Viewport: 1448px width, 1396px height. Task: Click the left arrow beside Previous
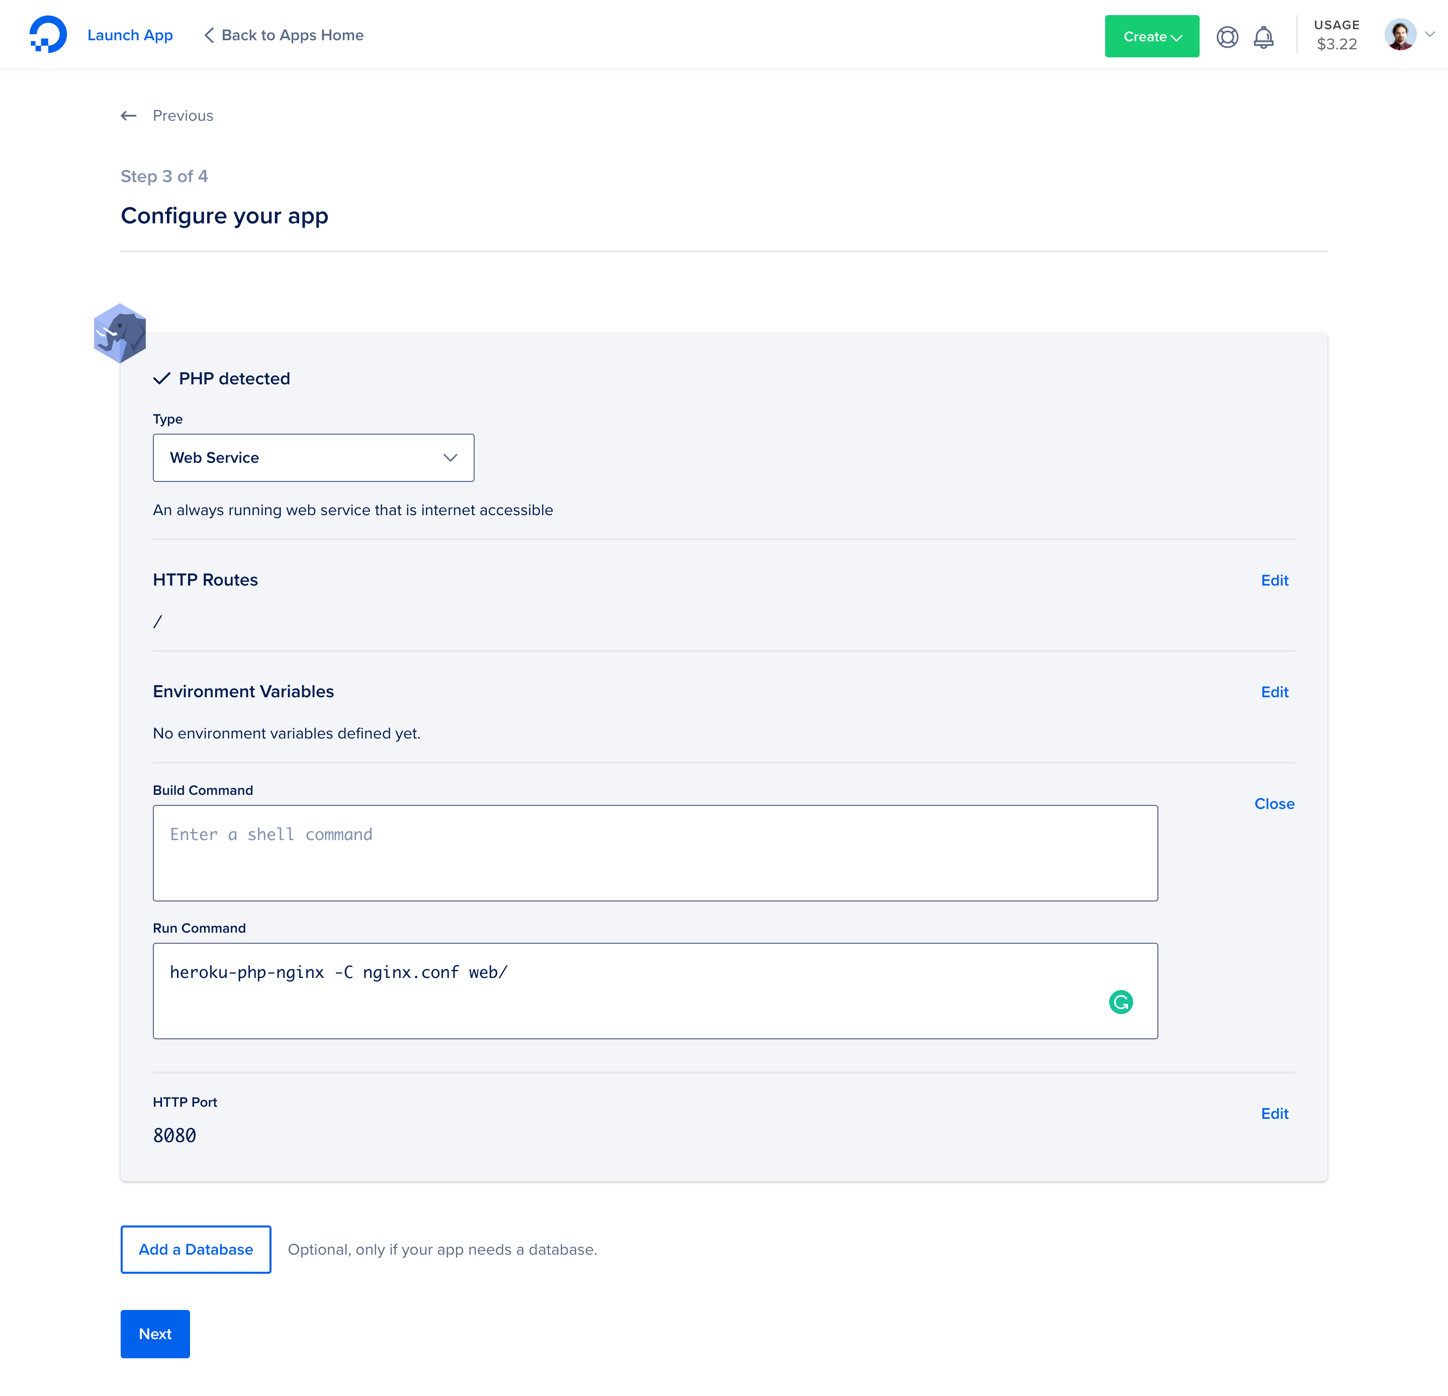[x=129, y=116]
